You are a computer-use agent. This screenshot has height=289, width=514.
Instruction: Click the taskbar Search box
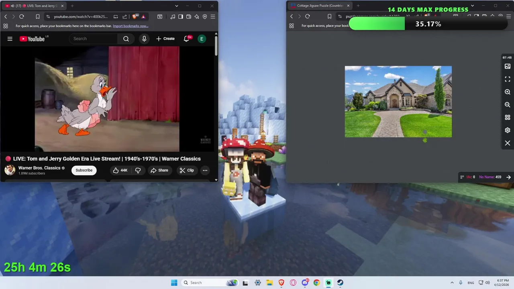tap(210, 283)
